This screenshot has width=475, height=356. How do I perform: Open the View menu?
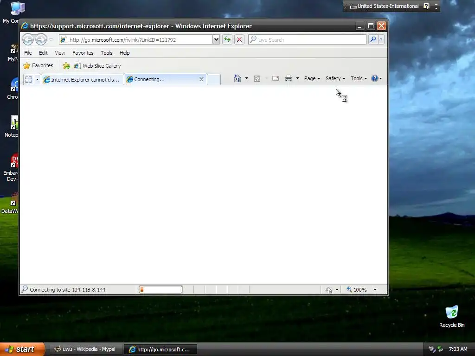tap(60, 53)
